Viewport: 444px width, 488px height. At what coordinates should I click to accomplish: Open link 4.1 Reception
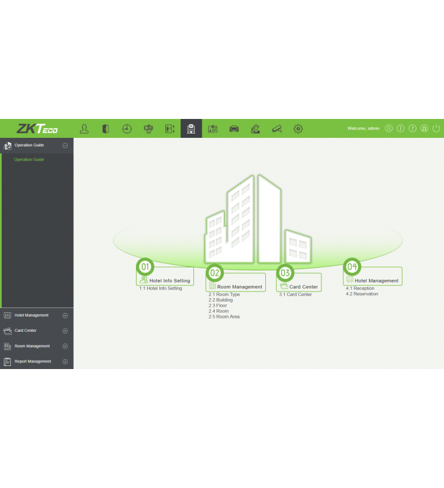pyautogui.click(x=360, y=288)
